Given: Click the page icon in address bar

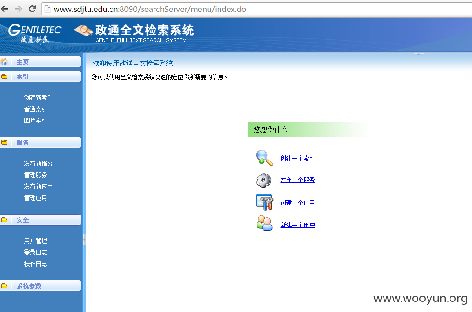Looking at the screenshot, I should click(x=47, y=9).
